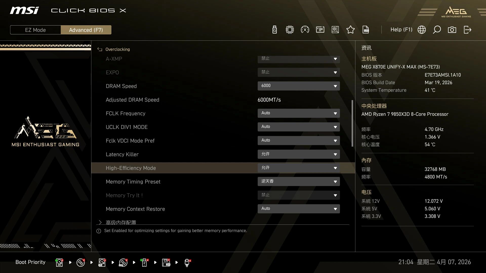486x273 pixels.
Task: Click the CPU chip icon
Action: pyautogui.click(x=290, y=30)
